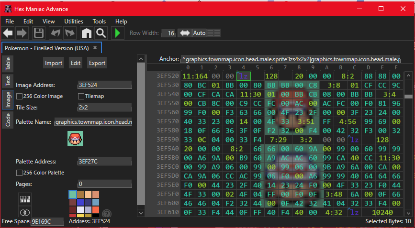The width and height of the screenshot is (415, 228).
Task: Enable the 256 Color Image checkbox
Action: pos(19,96)
